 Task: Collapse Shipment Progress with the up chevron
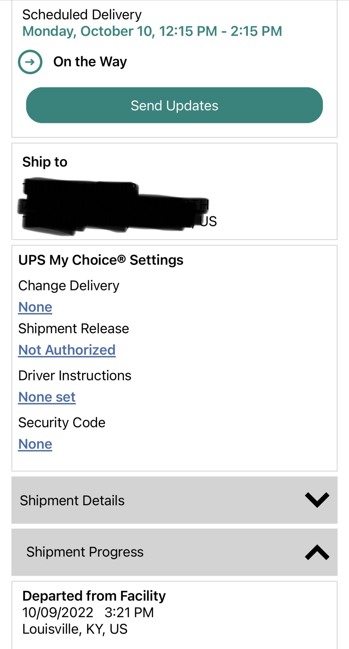317,552
